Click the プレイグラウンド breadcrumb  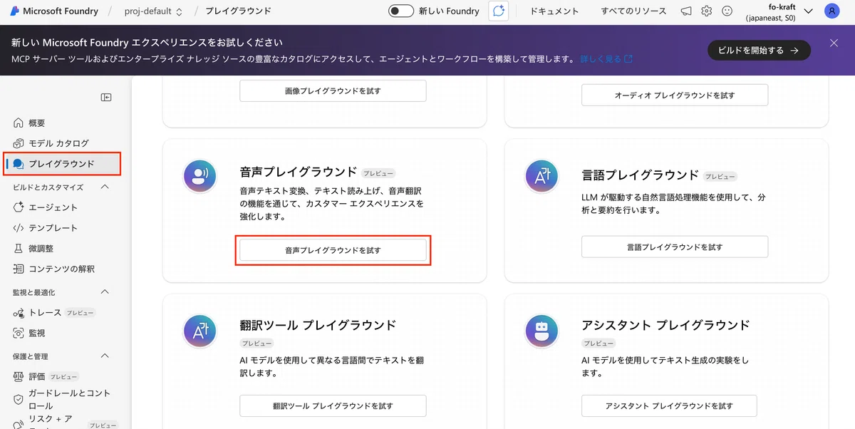coord(238,11)
